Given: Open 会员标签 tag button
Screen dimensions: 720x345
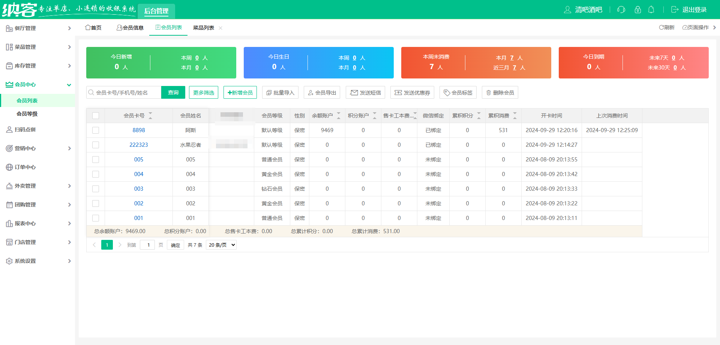Looking at the screenshot, I should pos(457,92).
